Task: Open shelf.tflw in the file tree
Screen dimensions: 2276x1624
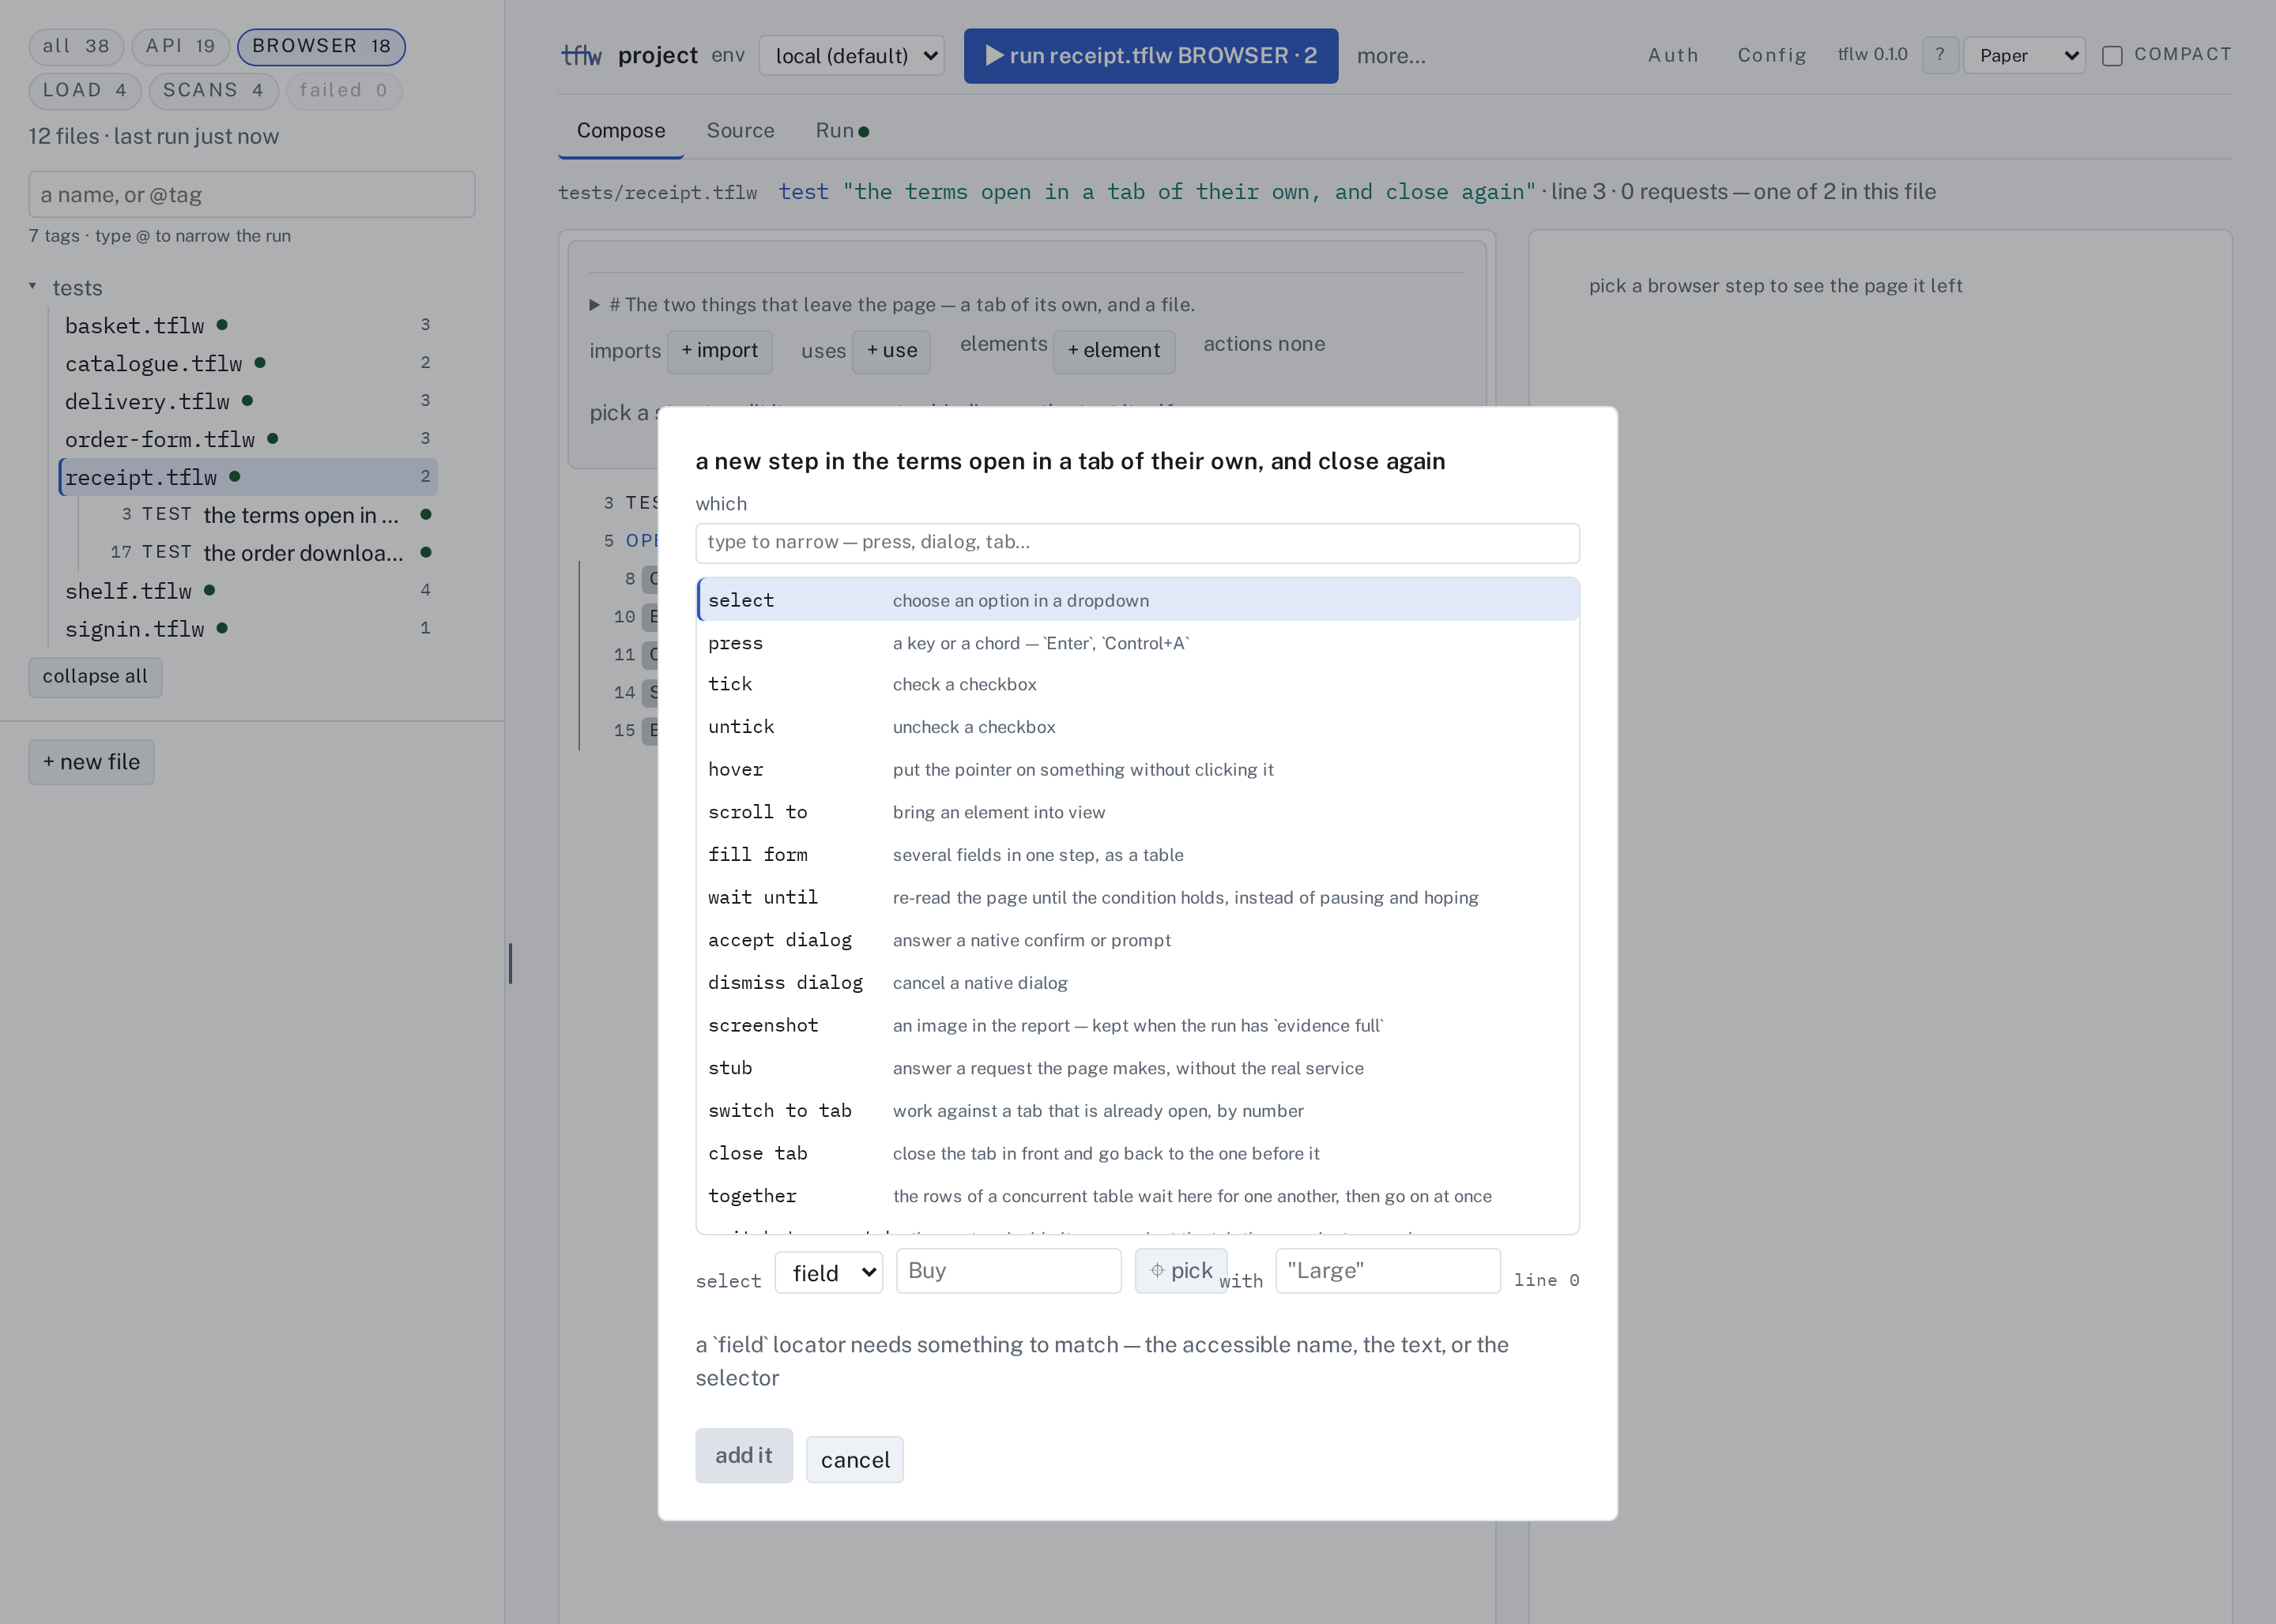Action: [x=248, y=591]
